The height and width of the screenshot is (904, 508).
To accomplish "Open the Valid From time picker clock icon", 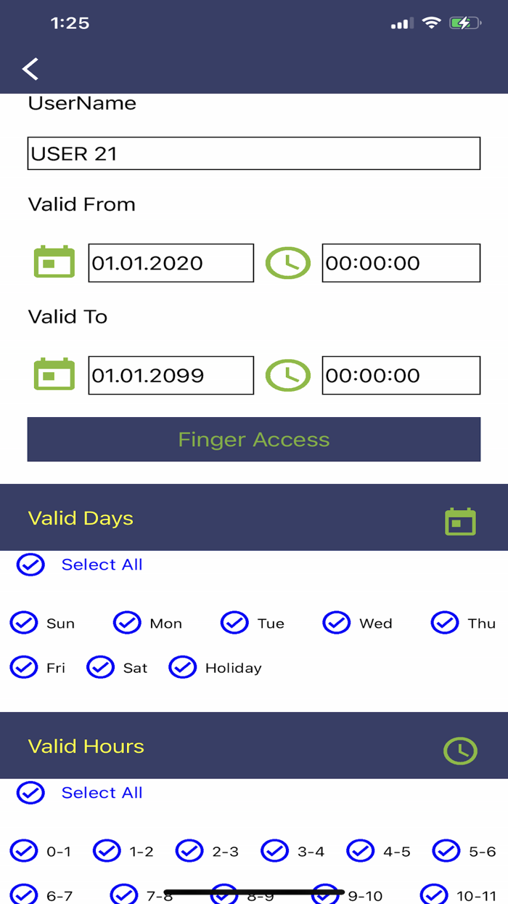I will (288, 262).
